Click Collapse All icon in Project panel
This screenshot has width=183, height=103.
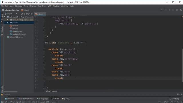pyautogui.click(x=25, y=14)
